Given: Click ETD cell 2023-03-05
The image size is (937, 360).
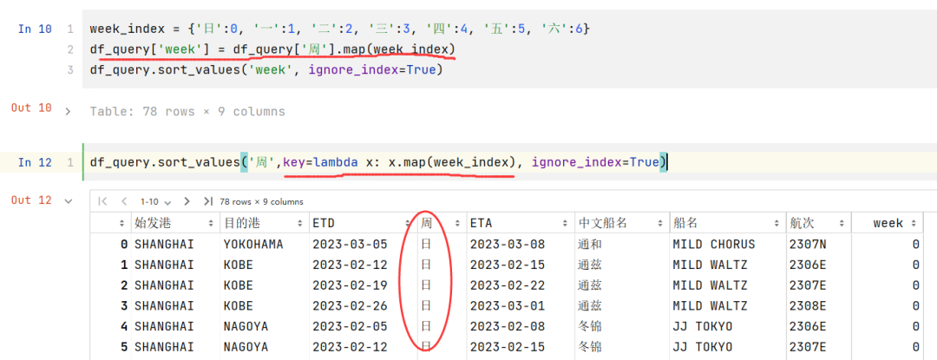Looking at the screenshot, I should pos(351,244).
